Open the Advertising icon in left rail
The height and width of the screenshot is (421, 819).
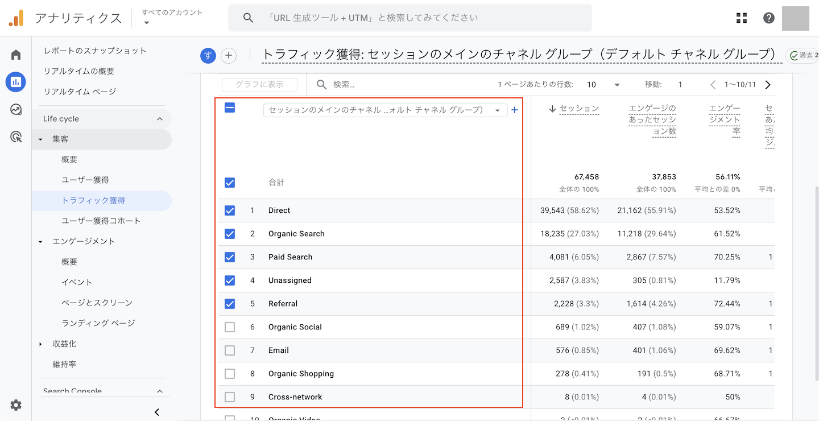pyautogui.click(x=16, y=137)
